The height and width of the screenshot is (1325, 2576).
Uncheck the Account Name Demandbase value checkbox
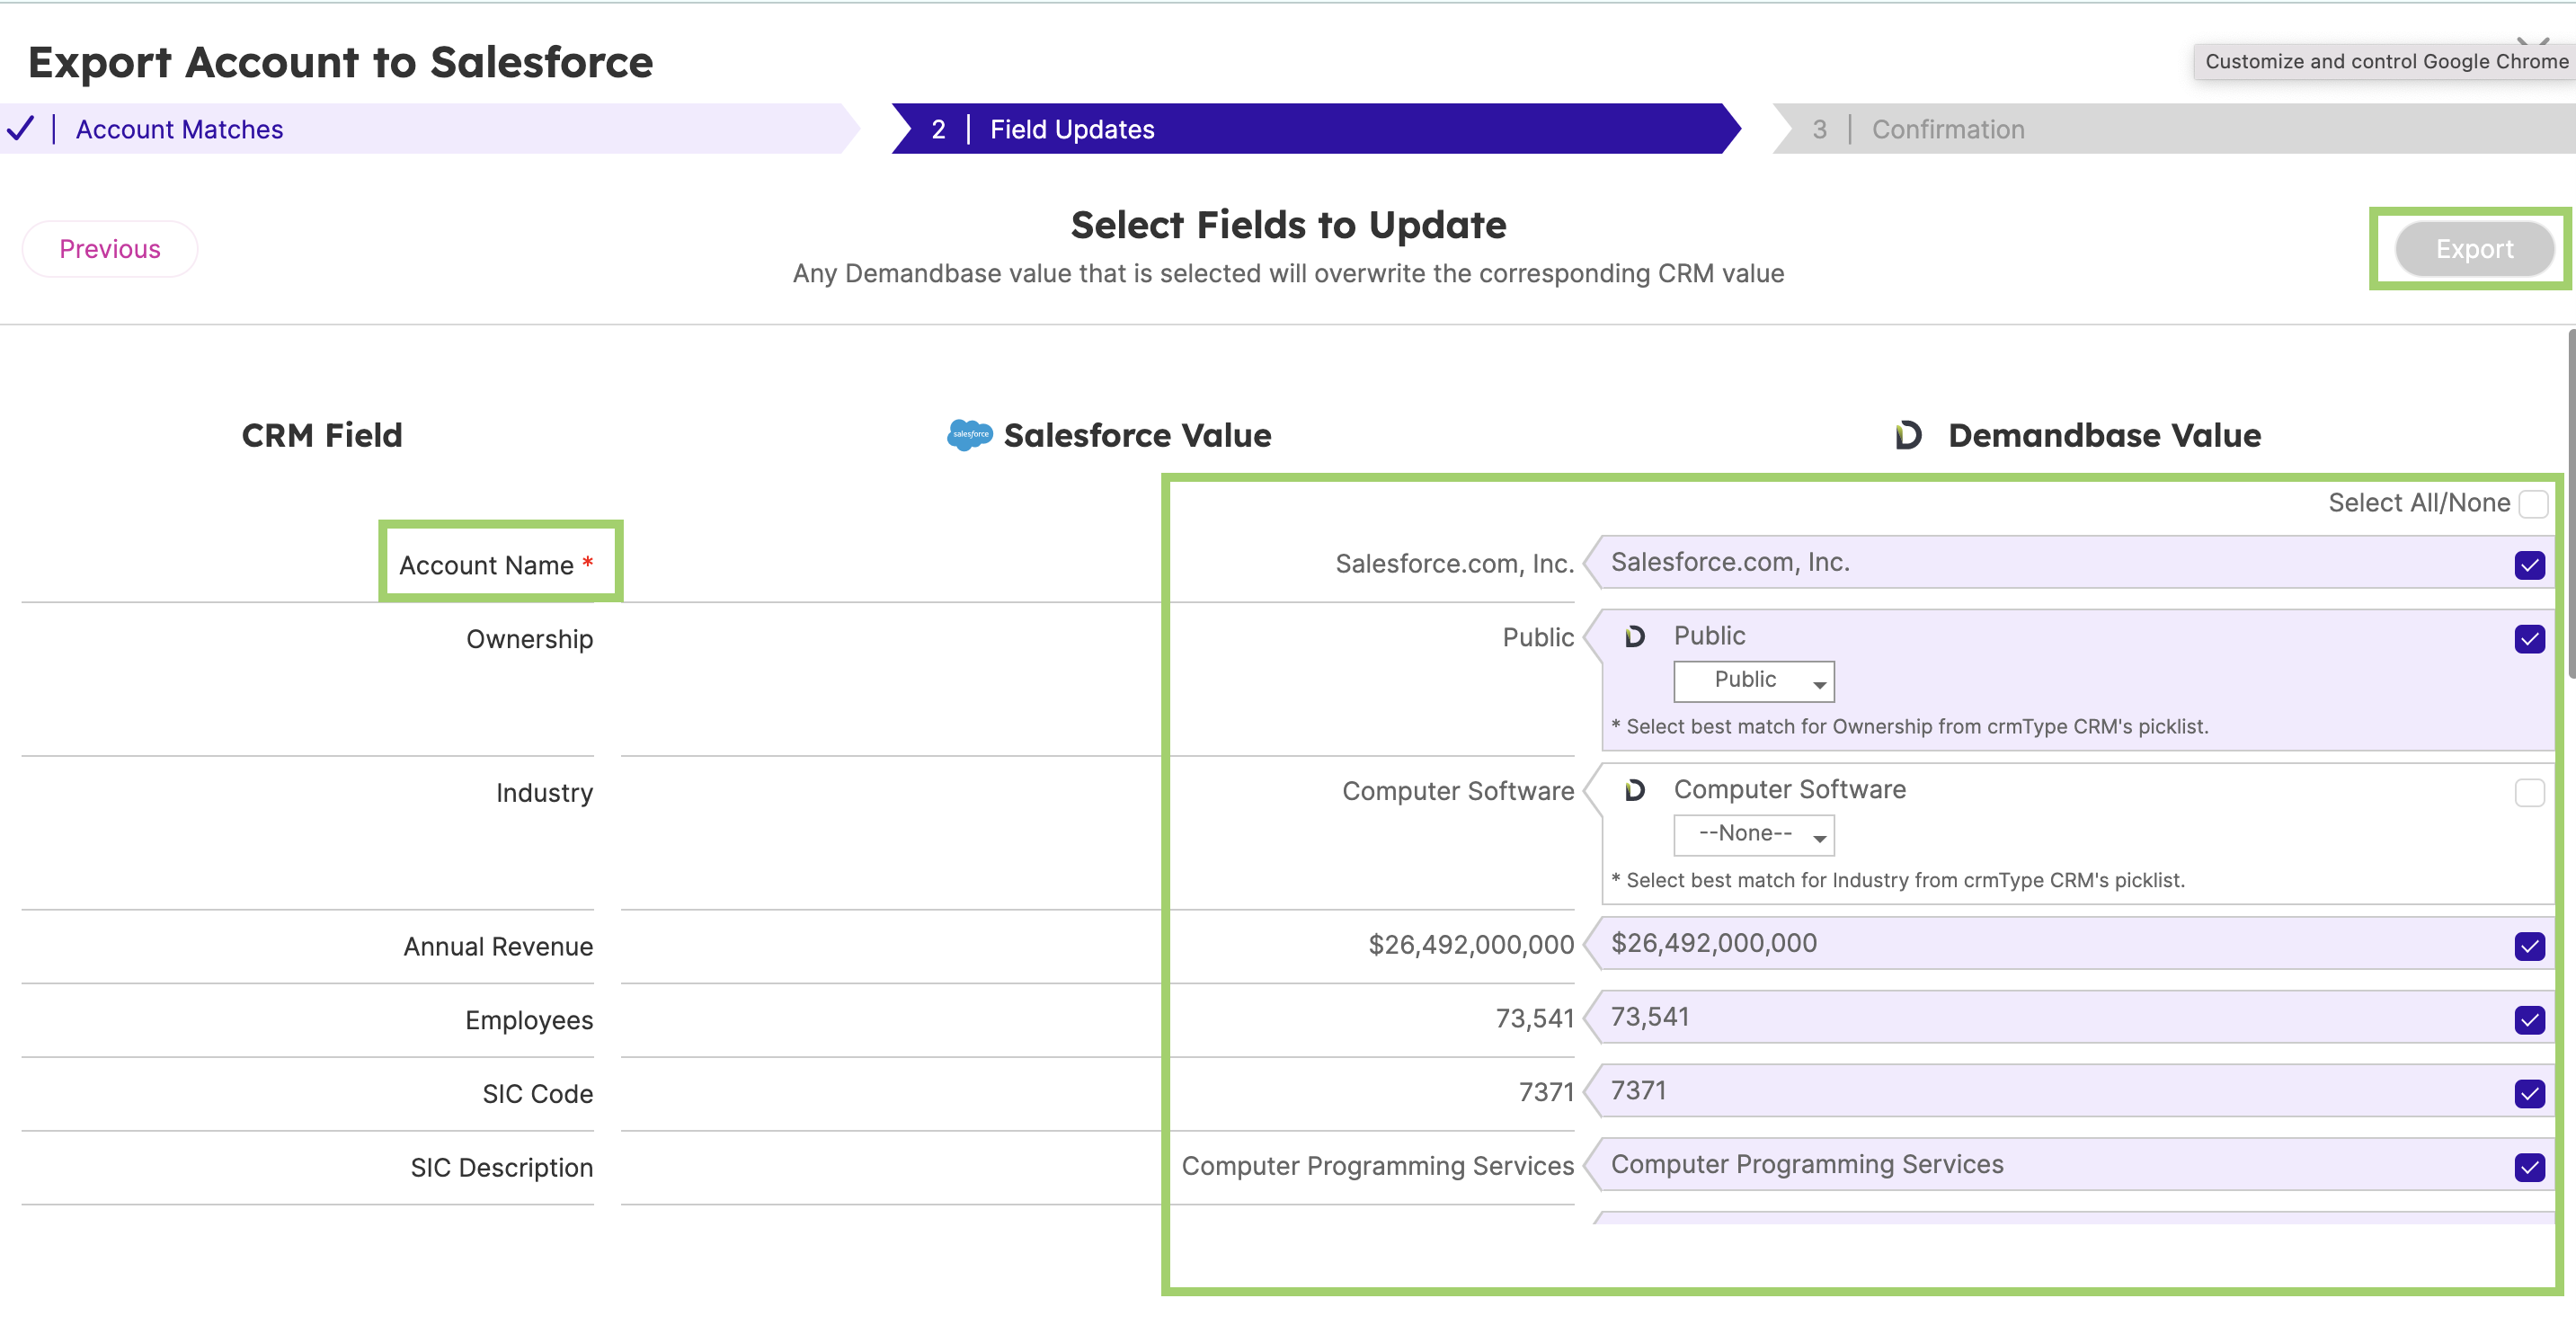tap(2529, 565)
